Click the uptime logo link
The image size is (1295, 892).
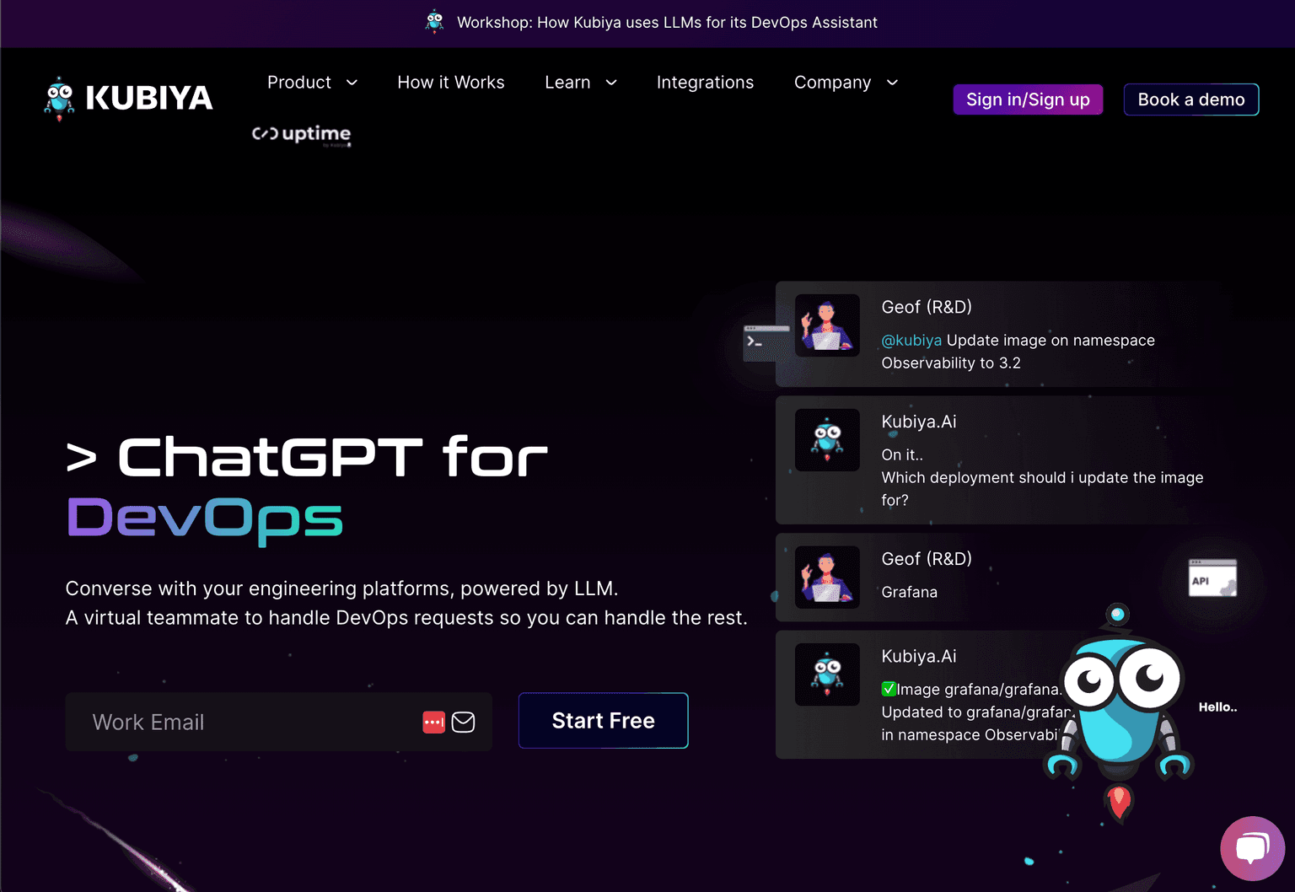302,134
